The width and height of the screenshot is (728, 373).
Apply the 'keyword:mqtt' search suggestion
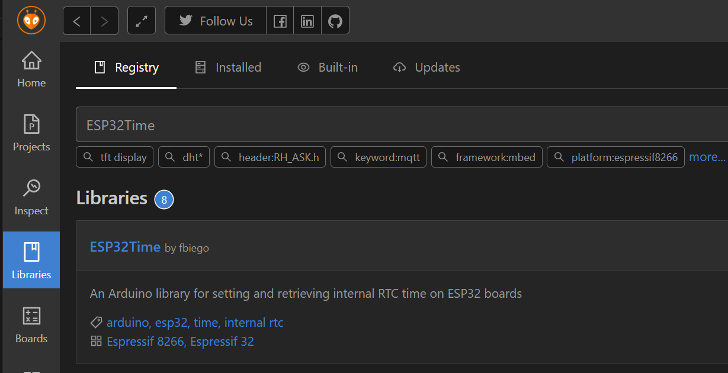click(379, 157)
